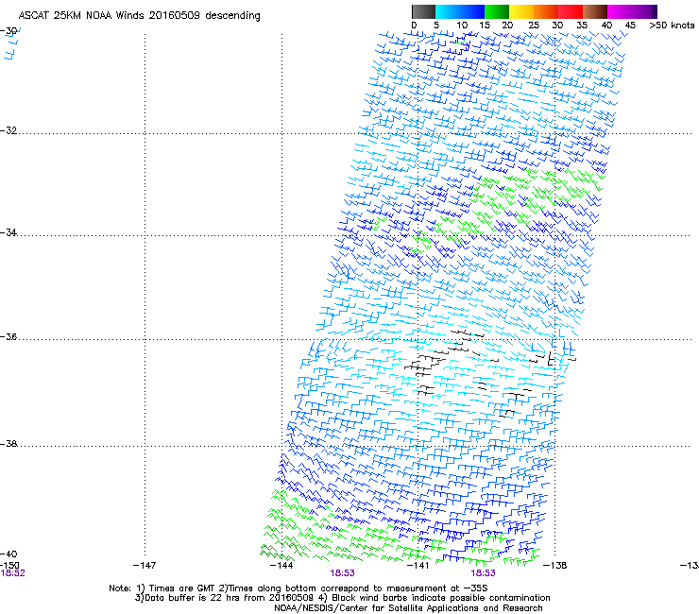Click the '>50 knots' legend label
The image size is (699, 614).
tap(672, 25)
